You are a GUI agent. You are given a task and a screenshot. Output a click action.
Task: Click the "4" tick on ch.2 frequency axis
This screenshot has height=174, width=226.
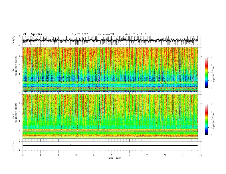[20, 121]
